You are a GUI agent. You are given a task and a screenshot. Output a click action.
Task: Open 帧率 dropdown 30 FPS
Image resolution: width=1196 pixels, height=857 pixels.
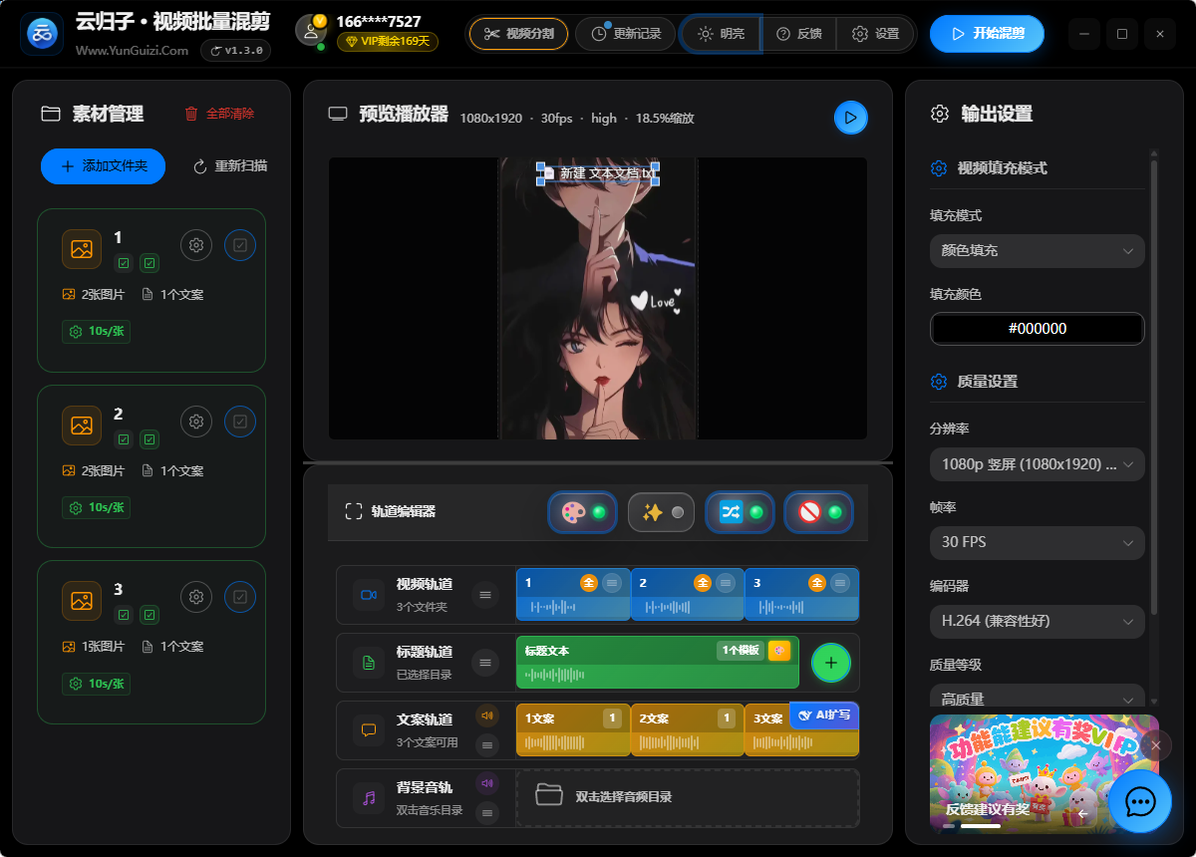coord(1037,542)
